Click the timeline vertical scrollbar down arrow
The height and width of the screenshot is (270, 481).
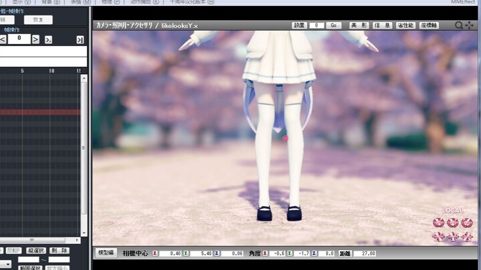pos(84,233)
